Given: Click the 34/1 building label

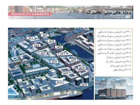Looking at the screenshot, I should pyautogui.click(x=45, y=35).
